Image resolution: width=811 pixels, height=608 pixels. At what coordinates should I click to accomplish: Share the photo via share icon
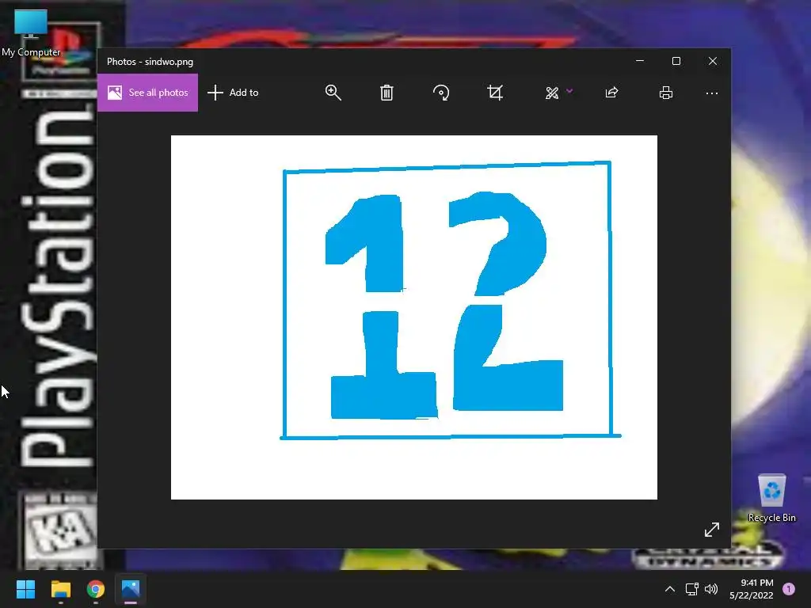tap(611, 93)
